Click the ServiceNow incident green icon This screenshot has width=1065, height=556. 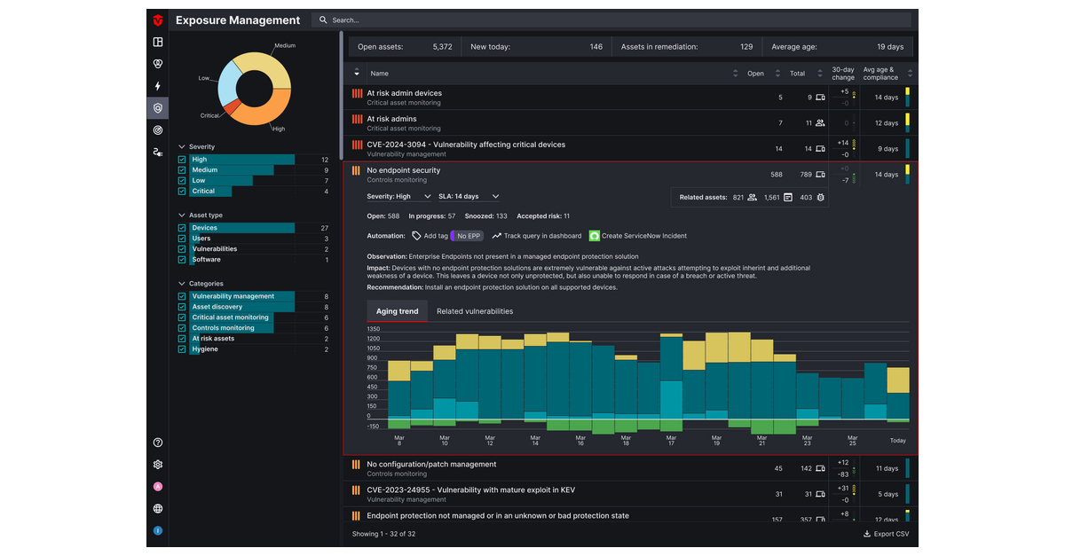595,236
